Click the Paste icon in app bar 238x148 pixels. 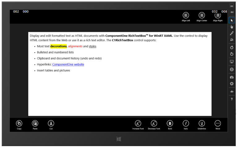[x=35, y=123]
